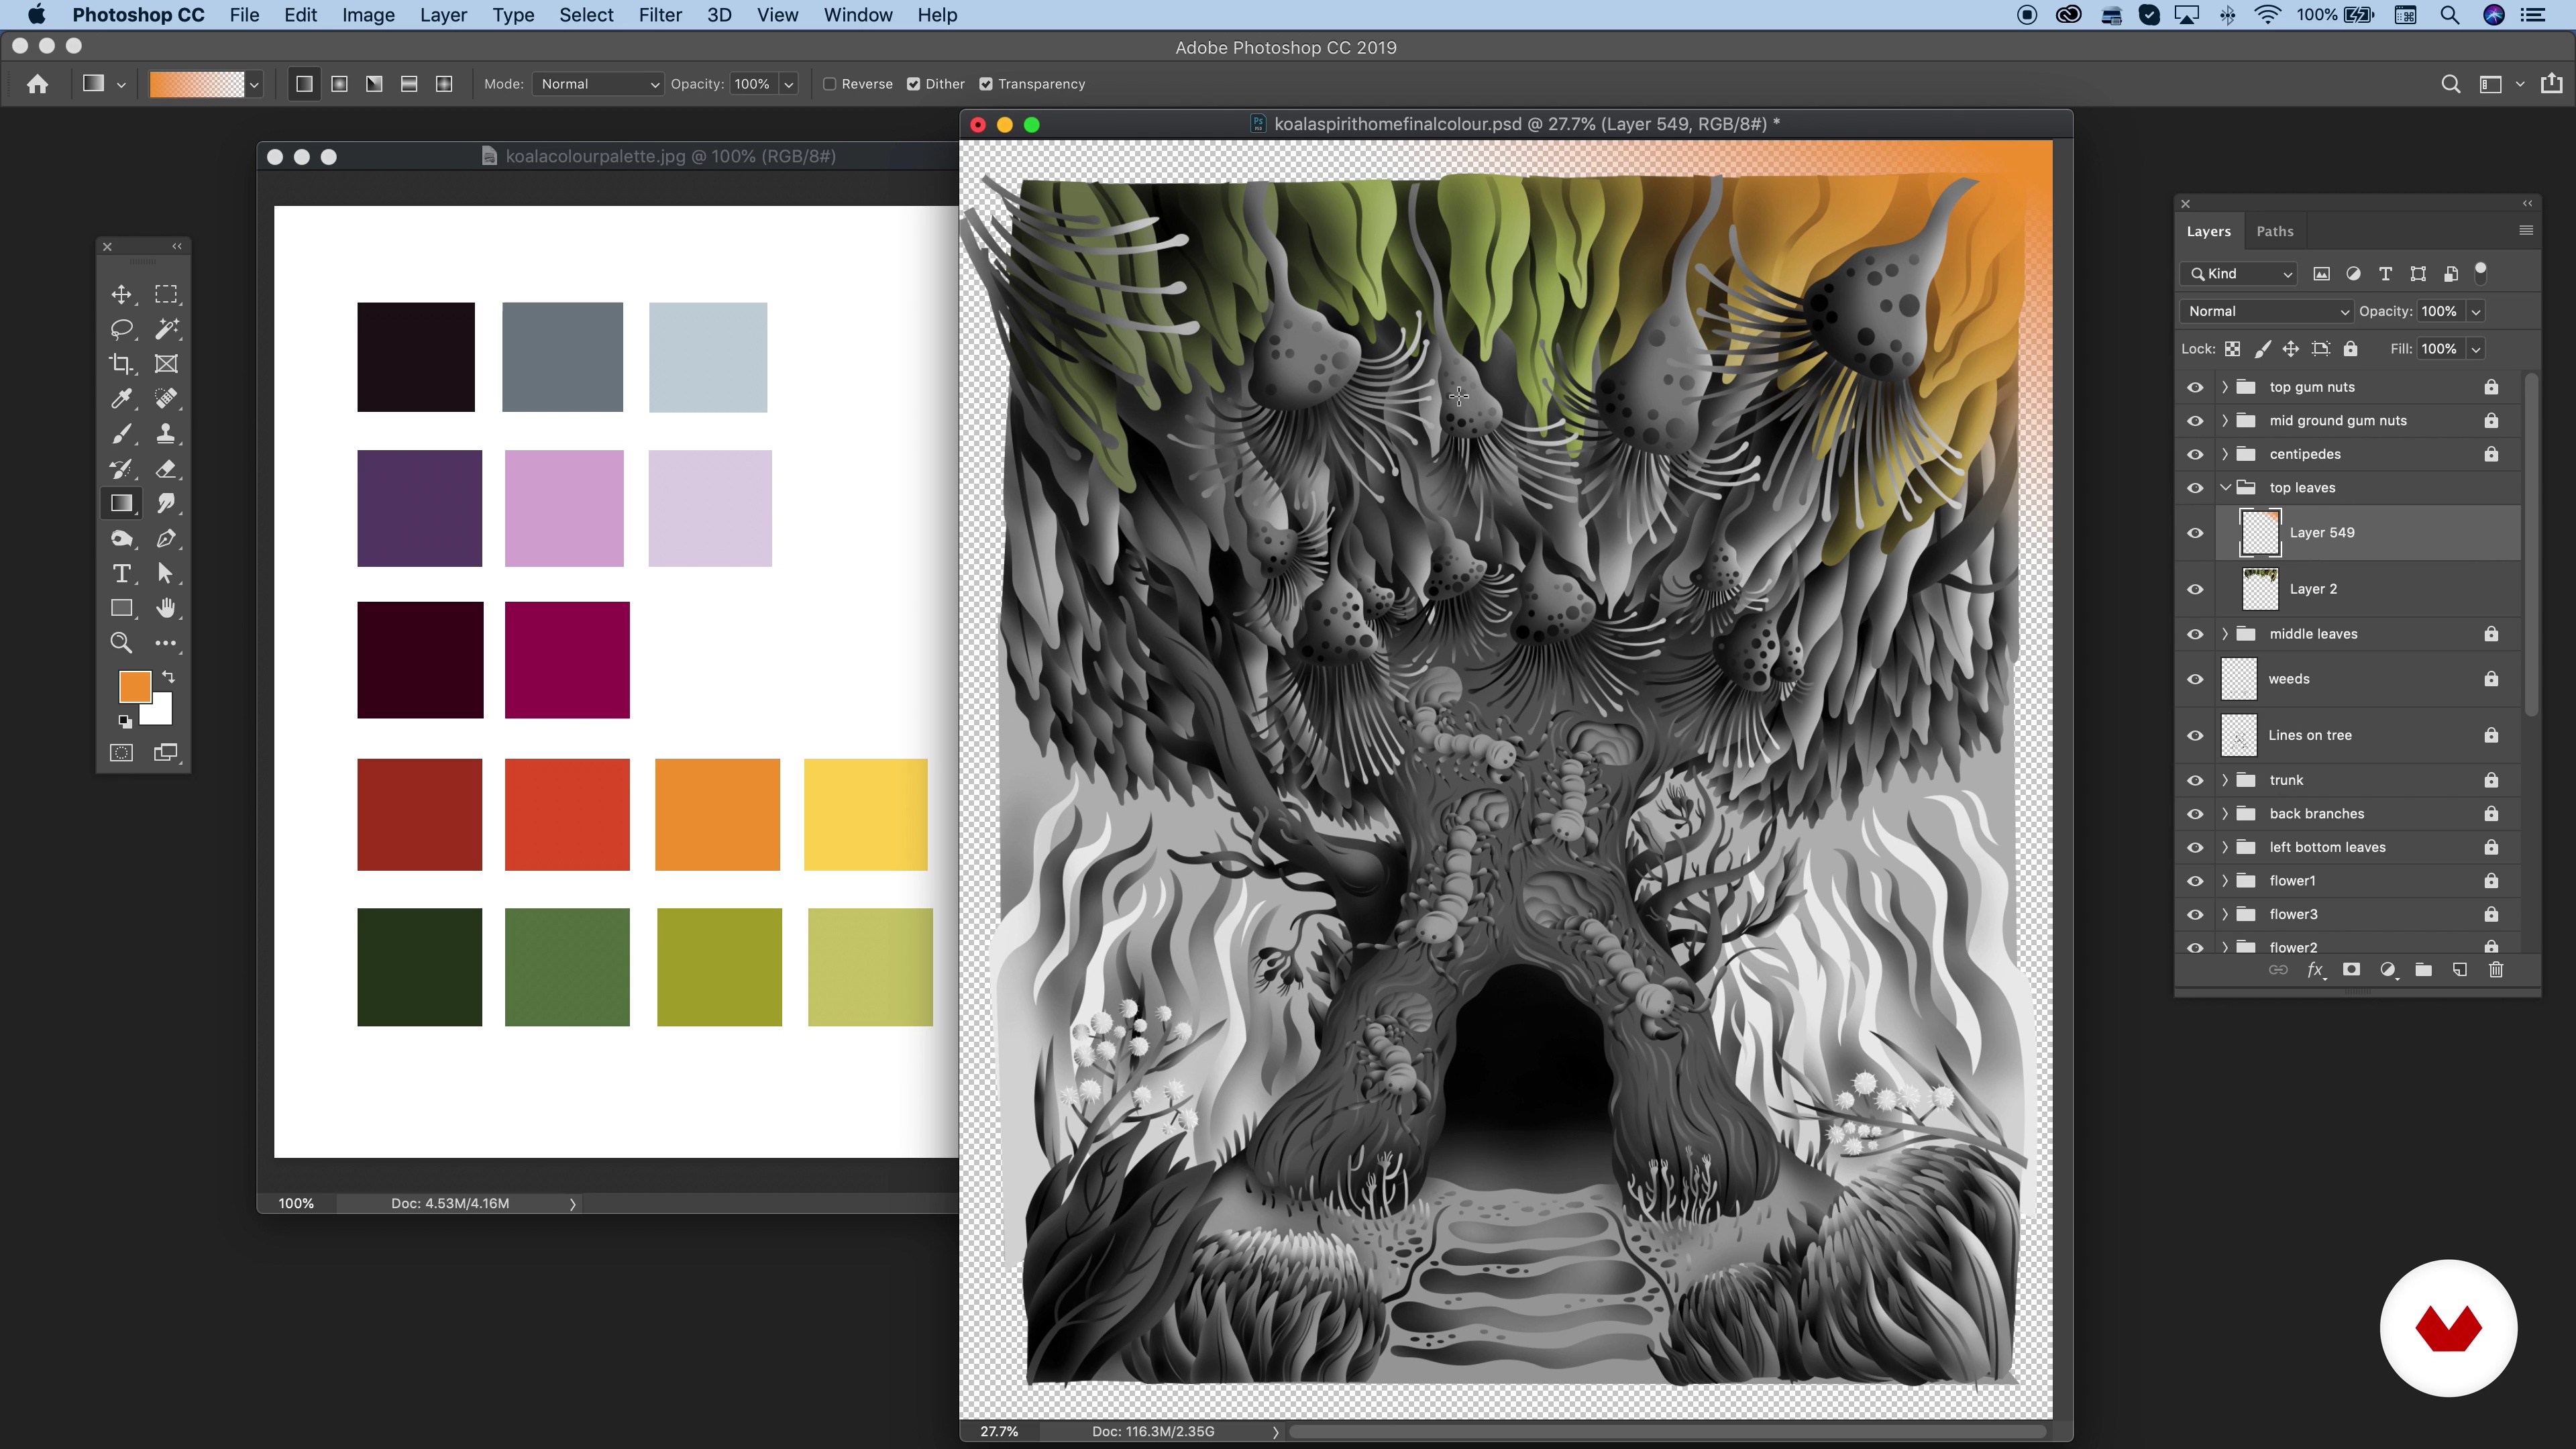The height and width of the screenshot is (1449, 2576).
Task: Uncheck the Transparency checkbox
Action: tap(986, 84)
